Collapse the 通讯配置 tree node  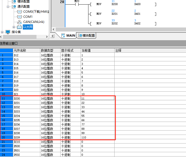8,7
